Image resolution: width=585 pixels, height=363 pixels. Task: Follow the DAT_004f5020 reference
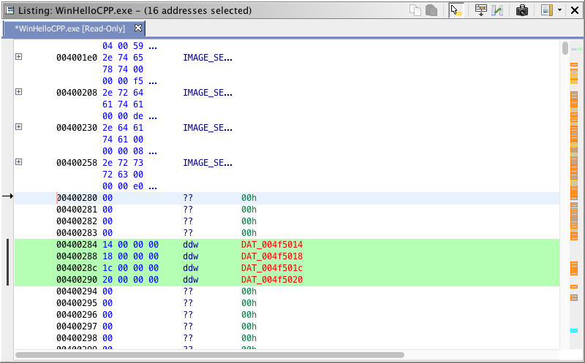point(271,280)
